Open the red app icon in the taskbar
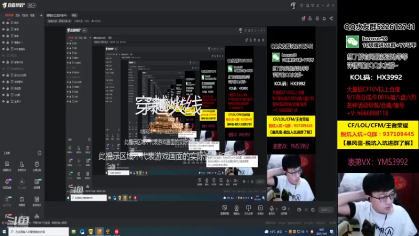This screenshot has width=419, height=236. 116,232
